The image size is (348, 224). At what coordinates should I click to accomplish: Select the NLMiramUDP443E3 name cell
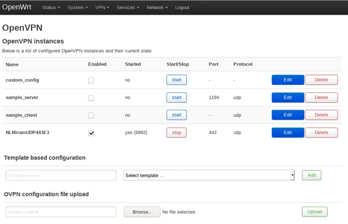coord(27,133)
